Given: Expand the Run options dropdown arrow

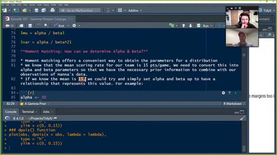Looking at the screenshot, I should click(x=211, y=26).
